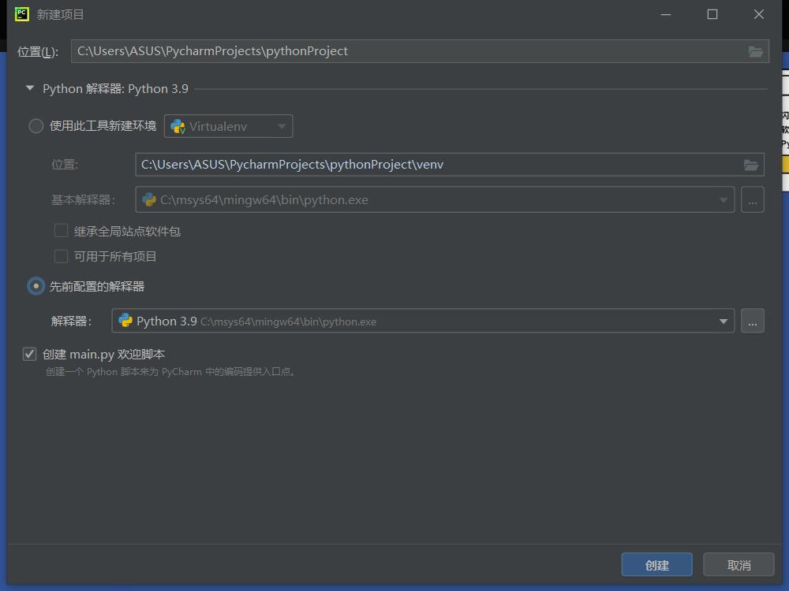
Task: Toggle 可用于所有项目 checkbox
Action: point(61,256)
